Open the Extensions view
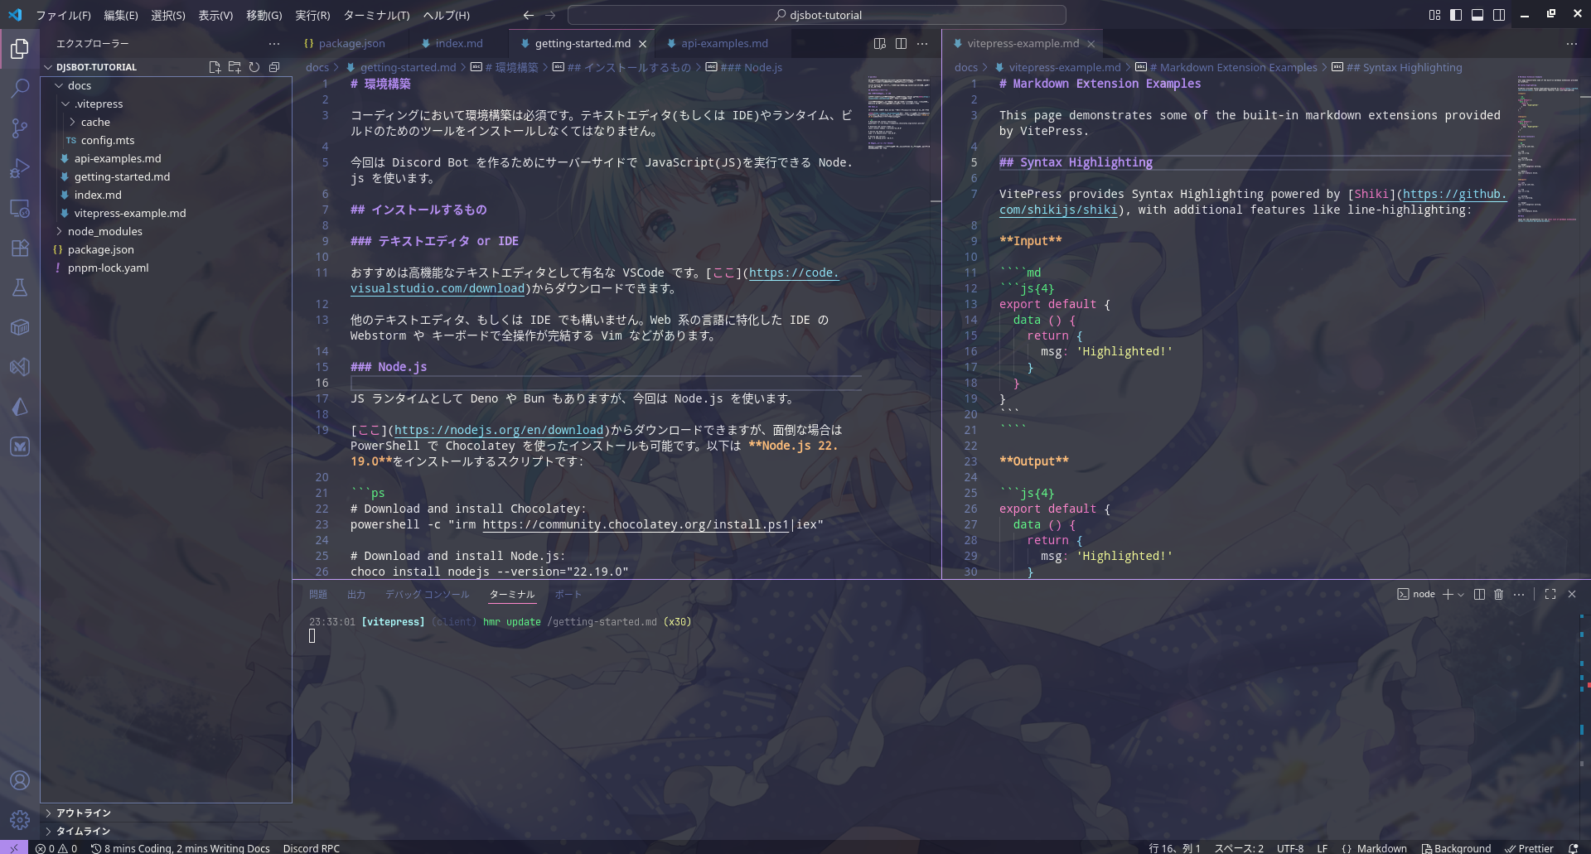The image size is (1591, 854). [20, 248]
